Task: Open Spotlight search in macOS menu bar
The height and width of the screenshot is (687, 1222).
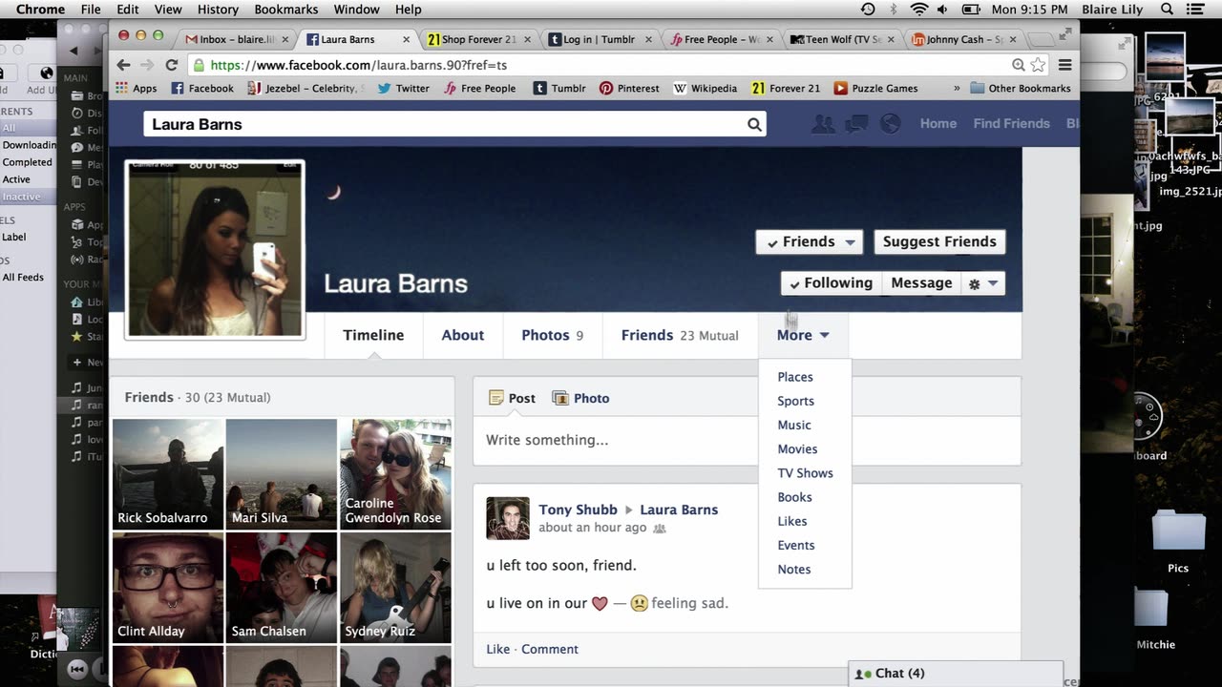Action: 1168,10
